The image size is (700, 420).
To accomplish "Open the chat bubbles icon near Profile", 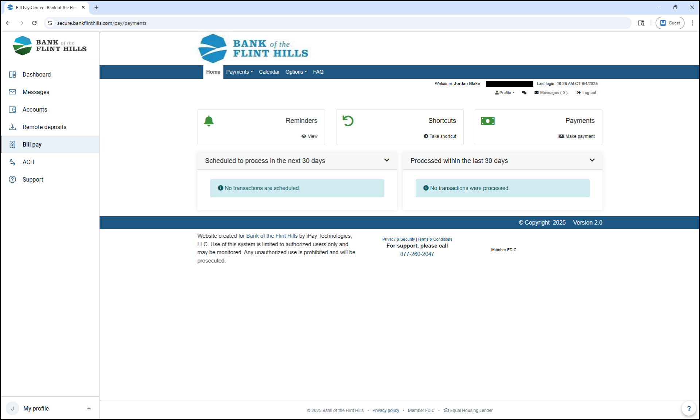I will coord(524,93).
